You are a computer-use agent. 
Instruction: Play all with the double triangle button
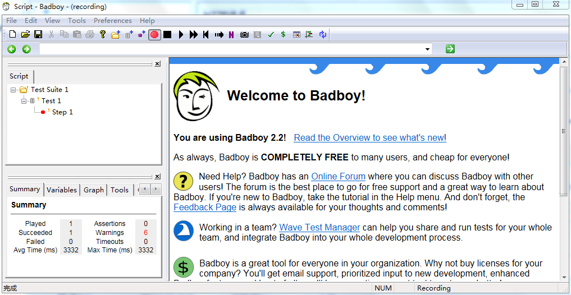pyautogui.click(x=194, y=35)
